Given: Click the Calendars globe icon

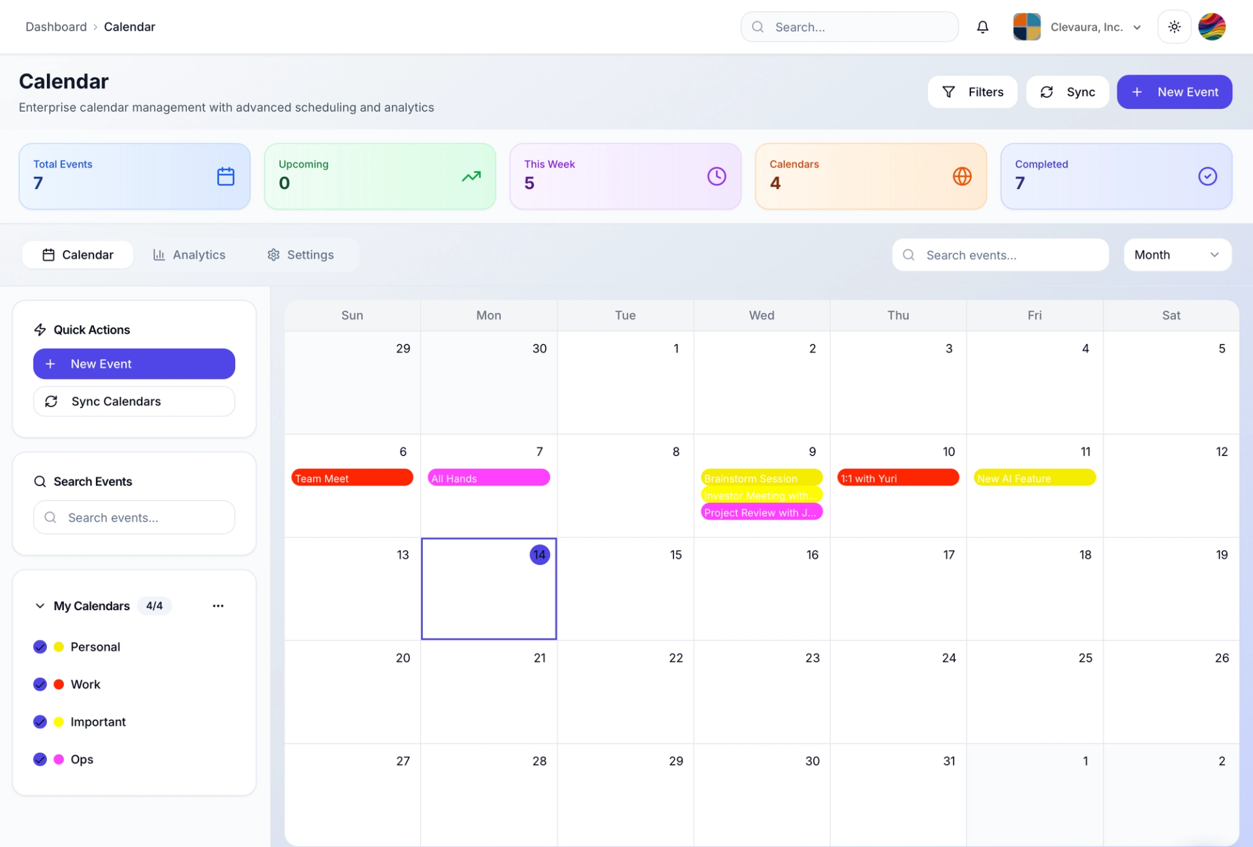Looking at the screenshot, I should pyautogui.click(x=962, y=176).
